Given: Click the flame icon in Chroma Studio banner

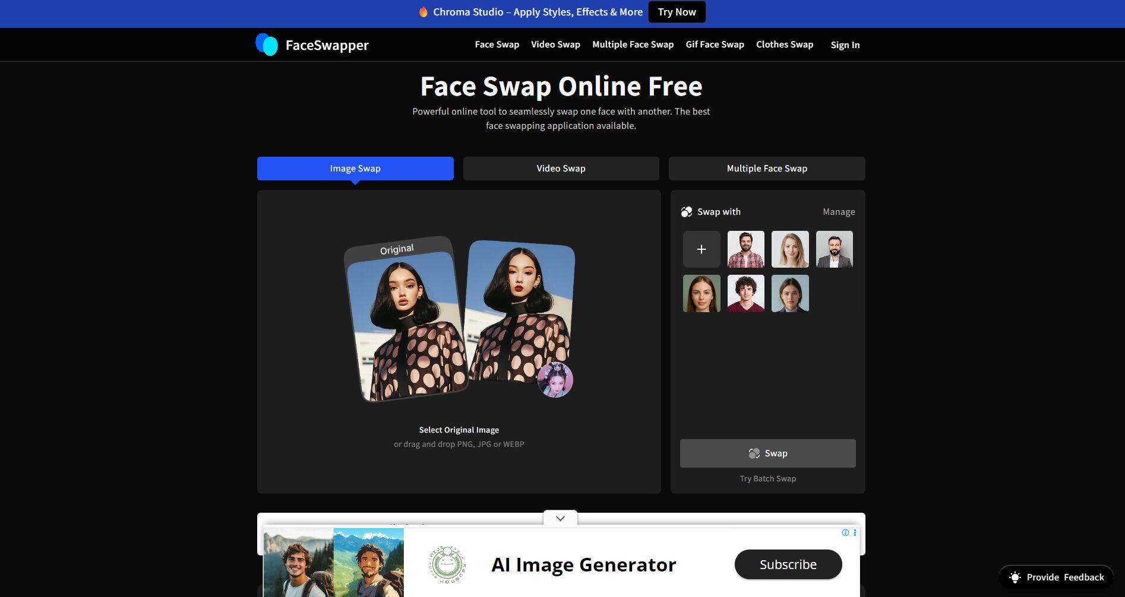Looking at the screenshot, I should (x=423, y=12).
